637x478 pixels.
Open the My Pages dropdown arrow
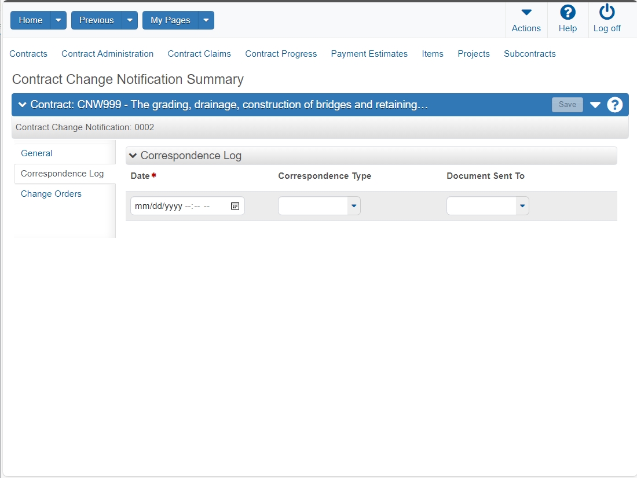tap(206, 20)
